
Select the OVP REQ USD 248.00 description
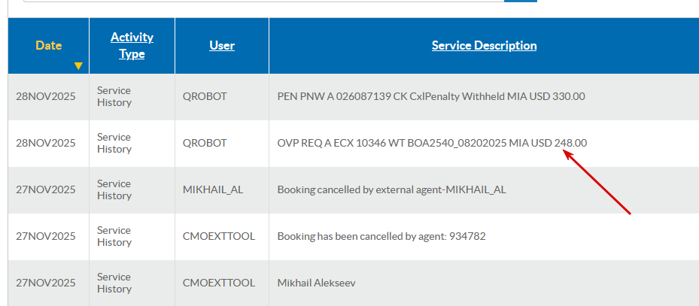(432, 143)
